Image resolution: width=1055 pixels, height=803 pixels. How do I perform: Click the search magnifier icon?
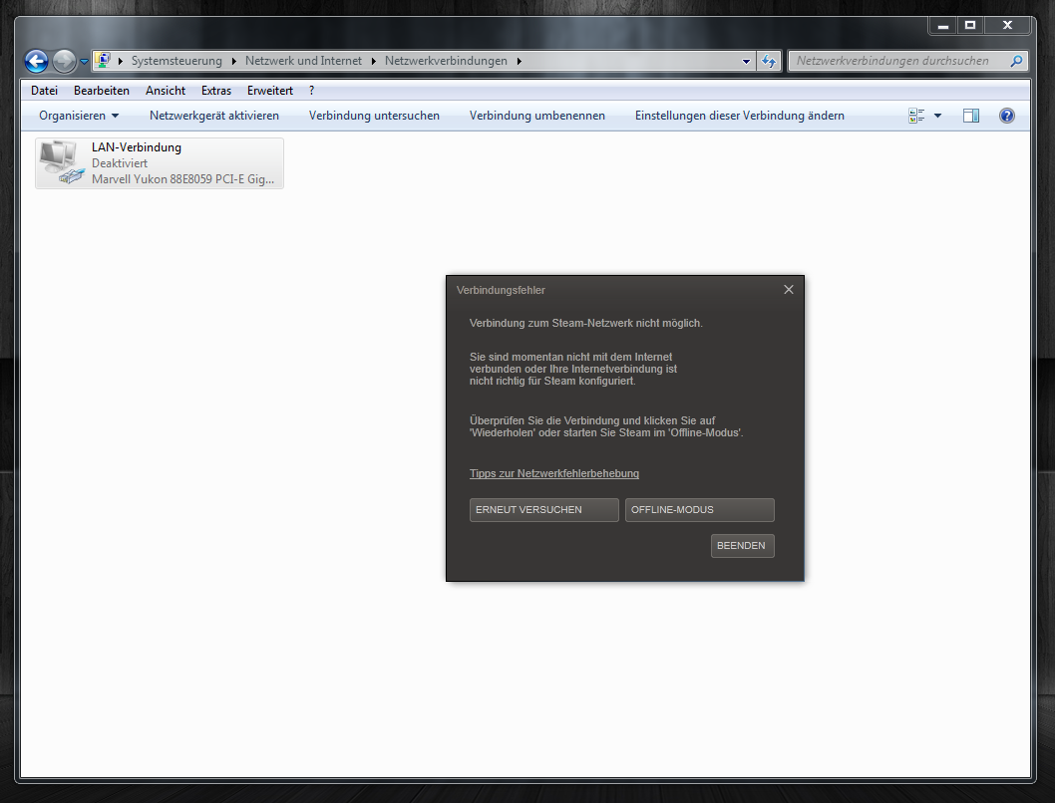pyautogui.click(x=1017, y=61)
